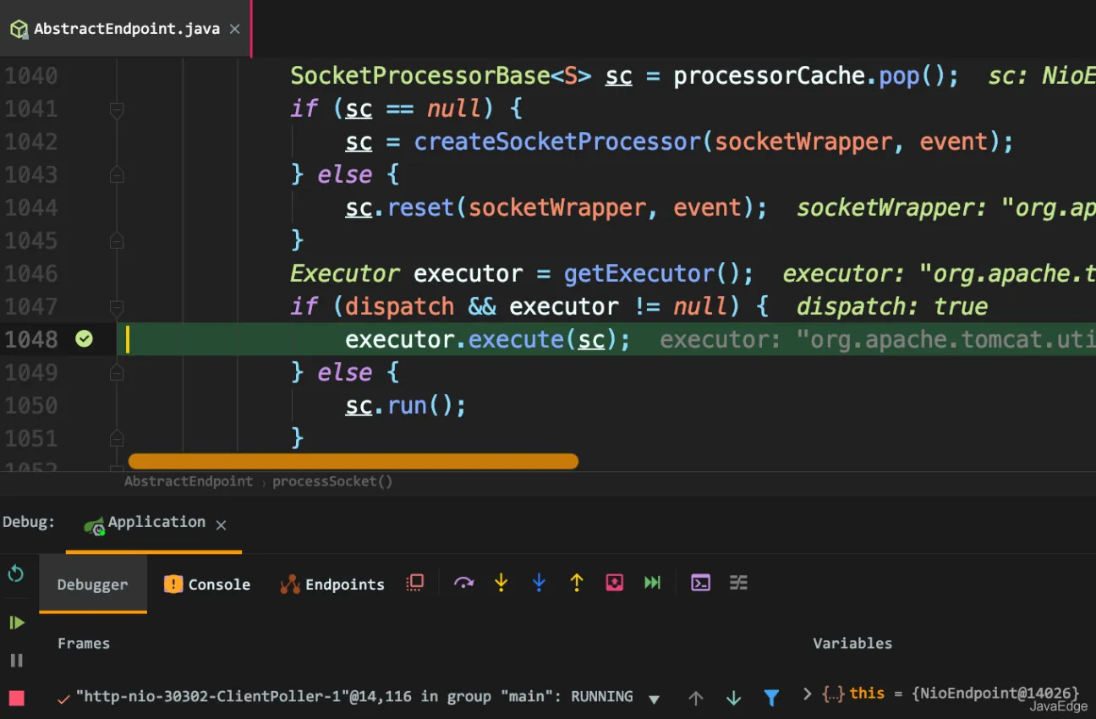Switch to the Debugger tab
This screenshot has height=719, width=1096.
93,585
